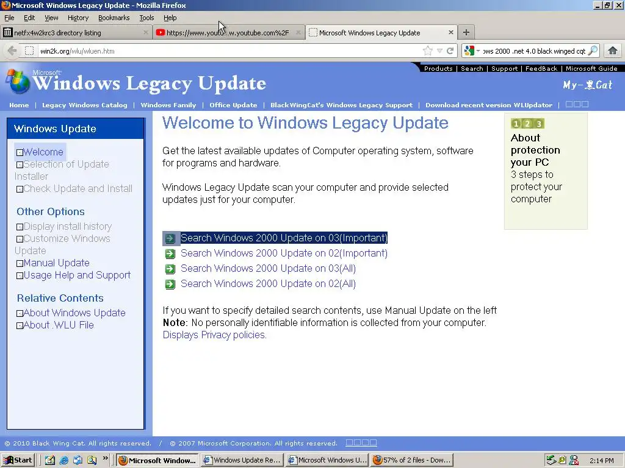This screenshot has height=468, width=625.
Task: Go to Home in site navigation
Action: coord(19,105)
